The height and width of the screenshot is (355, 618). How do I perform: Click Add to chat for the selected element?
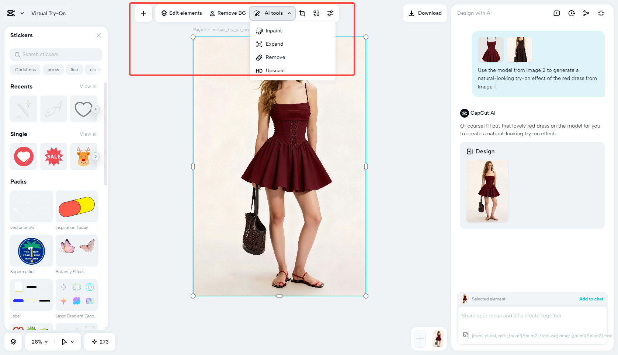tap(591, 299)
